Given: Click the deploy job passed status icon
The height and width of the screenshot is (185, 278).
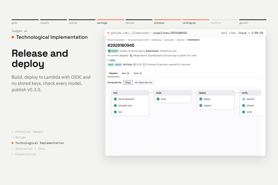Looking at the screenshot, I should [x=201, y=99].
